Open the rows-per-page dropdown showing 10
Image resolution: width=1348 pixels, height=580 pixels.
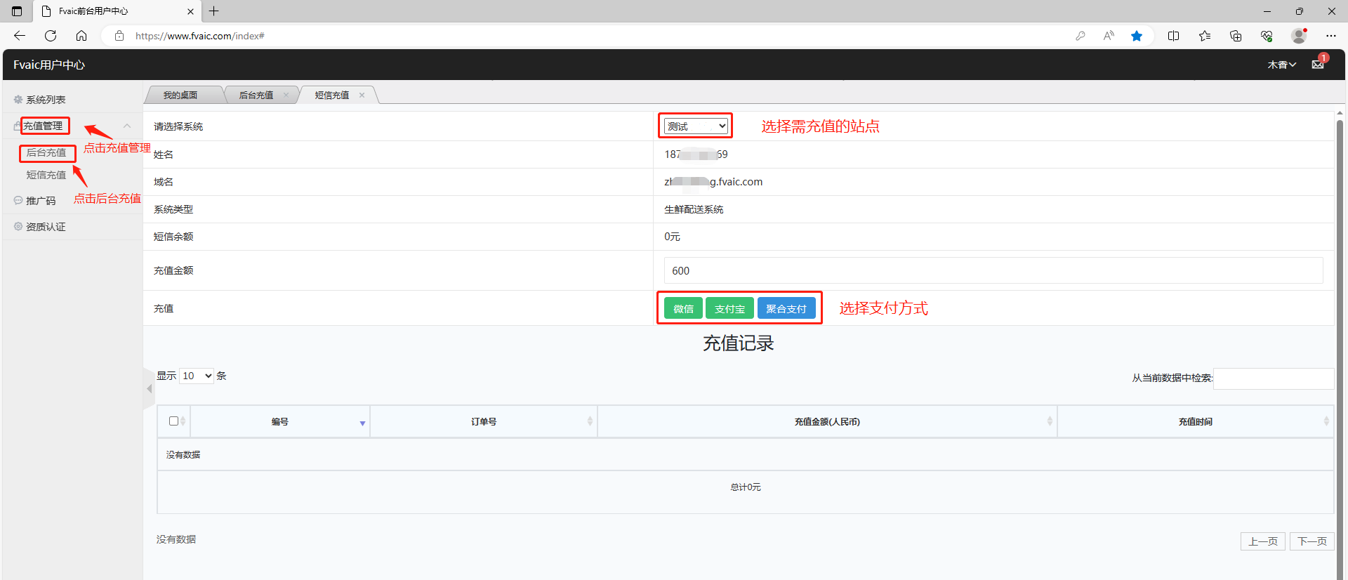[197, 376]
